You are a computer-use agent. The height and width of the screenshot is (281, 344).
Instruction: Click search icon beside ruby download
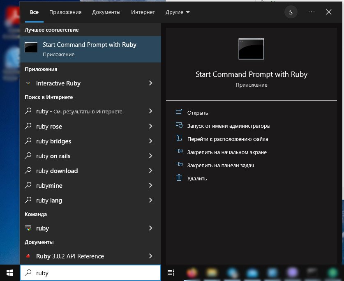(28, 170)
